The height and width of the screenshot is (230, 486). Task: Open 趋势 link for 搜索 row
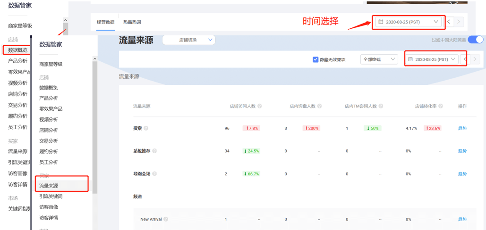click(x=462, y=128)
